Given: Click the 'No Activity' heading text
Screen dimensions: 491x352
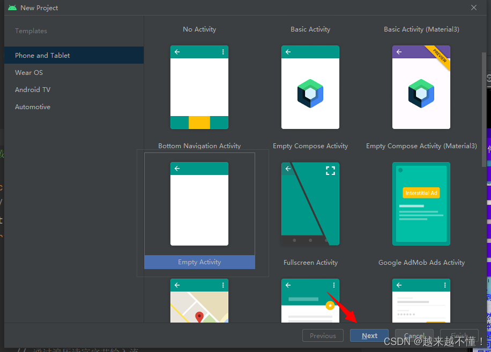Looking at the screenshot, I should pyautogui.click(x=199, y=29).
